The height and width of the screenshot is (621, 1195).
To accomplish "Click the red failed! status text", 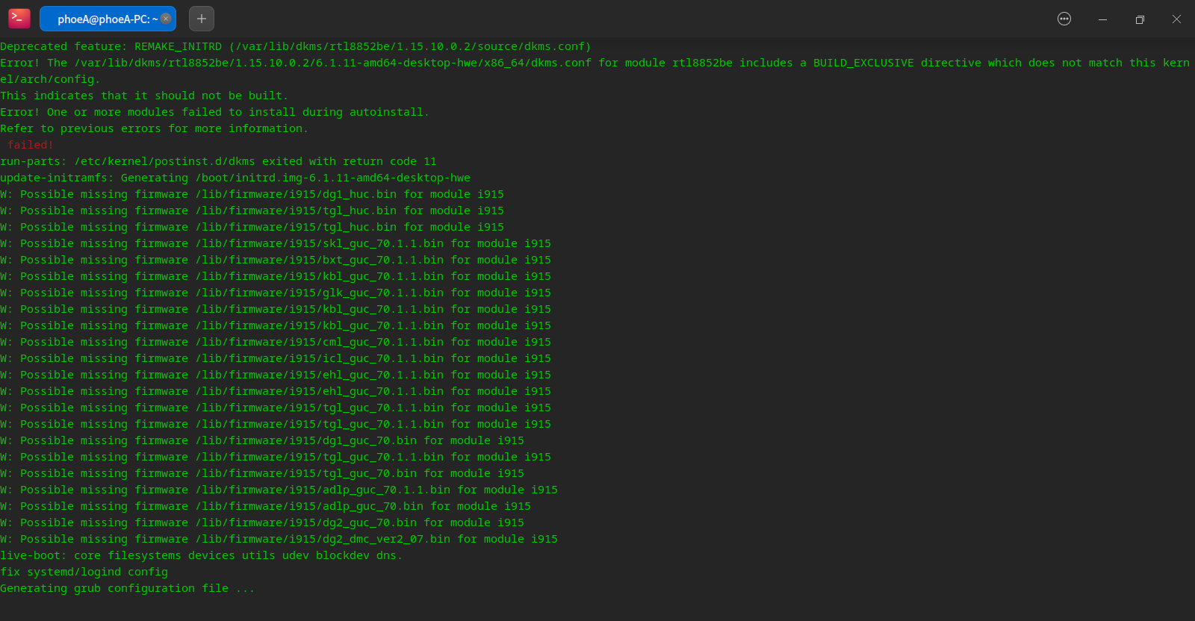I will coord(29,144).
